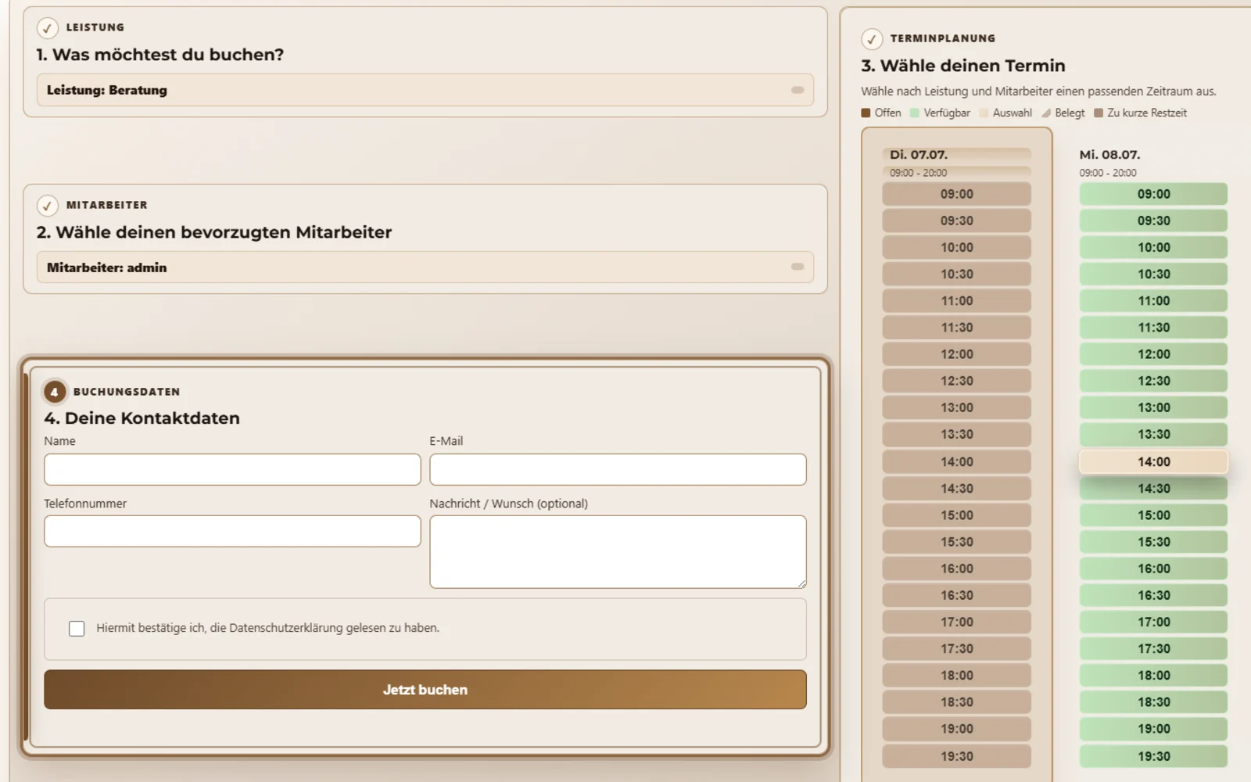The height and width of the screenshot is (782, 1251).
Task: Click the Verfügbar legend color swatch
Action: tap(914, 113)
